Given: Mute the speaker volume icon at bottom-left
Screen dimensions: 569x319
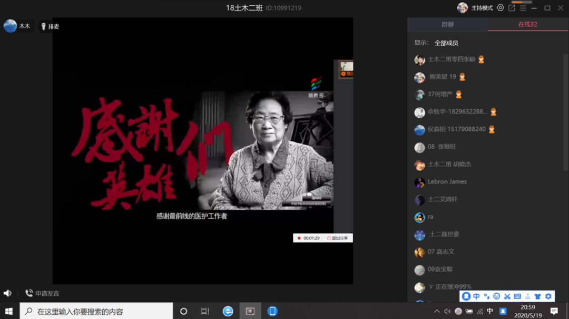Looking at the screenshot, I should click(x=7, y=293).
